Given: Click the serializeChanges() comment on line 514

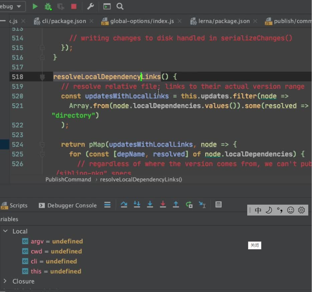Looking at the screenshot, I should [x=256, y=38].
